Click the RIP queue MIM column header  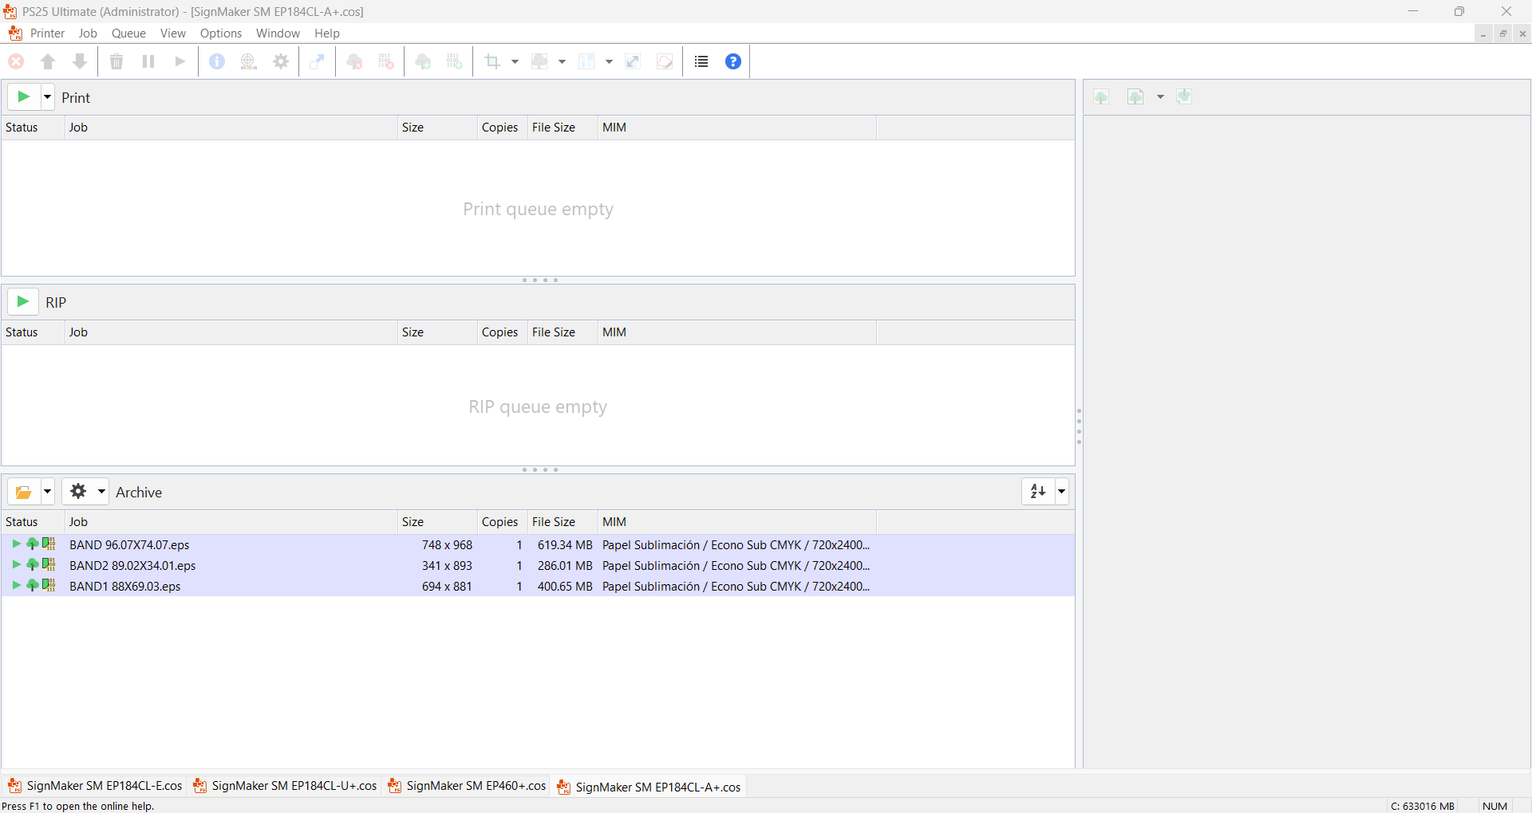click(736, 332)
